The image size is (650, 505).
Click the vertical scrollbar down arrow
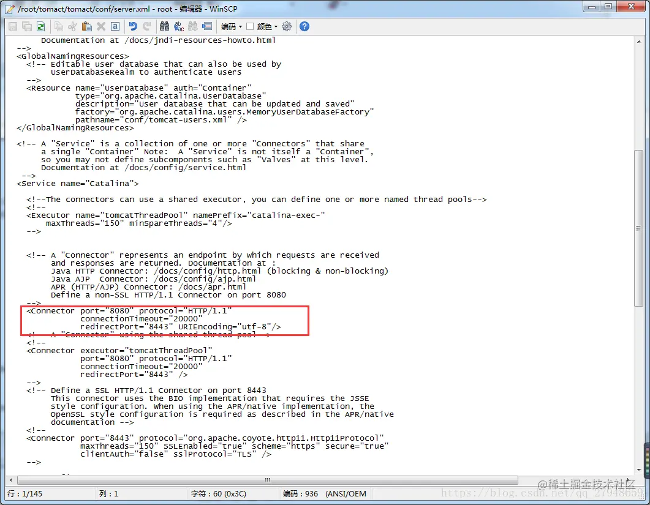[638, 469]
